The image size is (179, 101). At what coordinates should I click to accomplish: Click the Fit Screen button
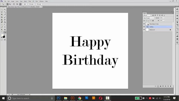click(x=31, y=4)
